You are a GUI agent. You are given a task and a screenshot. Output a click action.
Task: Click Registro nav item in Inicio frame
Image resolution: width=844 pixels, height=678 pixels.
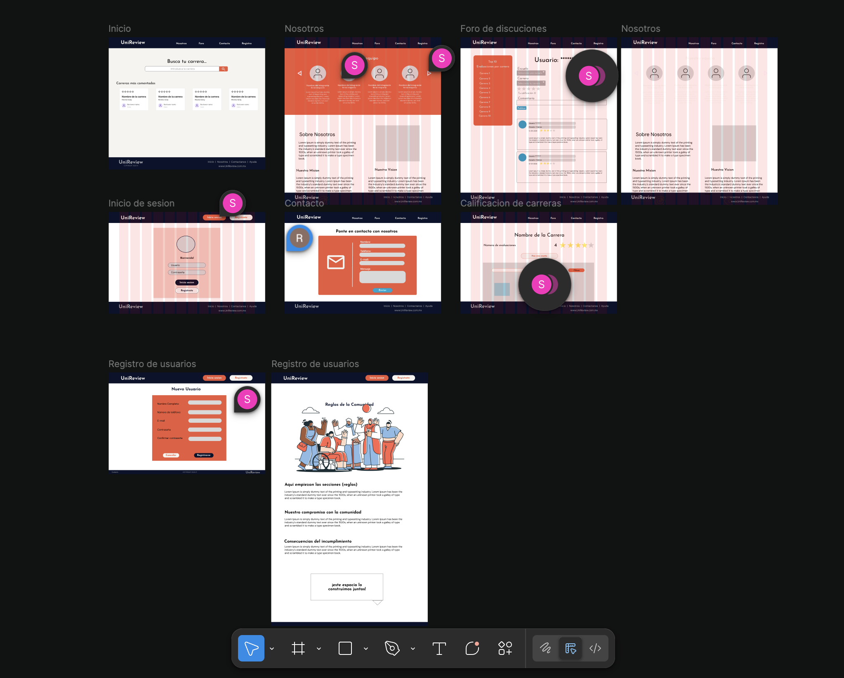247,43
